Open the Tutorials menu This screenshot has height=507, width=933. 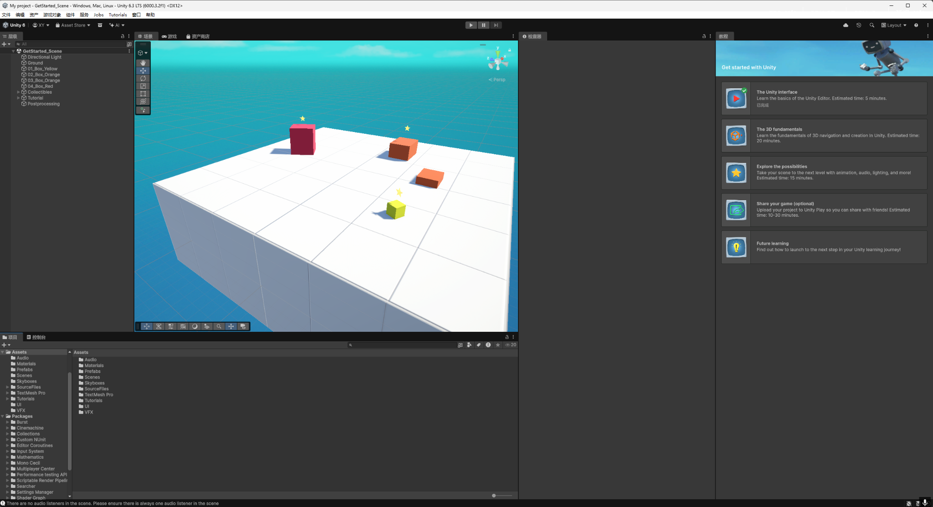click(118, 15)
